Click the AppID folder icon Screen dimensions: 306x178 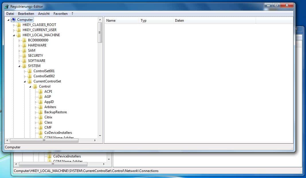click(x=41, y=102)
